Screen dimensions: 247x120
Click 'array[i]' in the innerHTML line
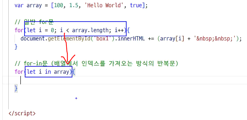point(172,39)
